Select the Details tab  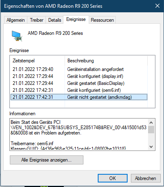point(54,20)
